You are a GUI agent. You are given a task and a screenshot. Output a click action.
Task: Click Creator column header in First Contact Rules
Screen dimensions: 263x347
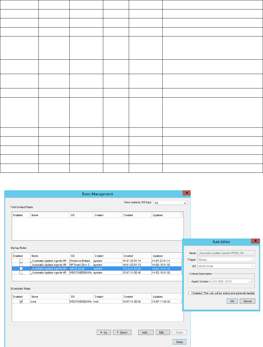point(108,215)
